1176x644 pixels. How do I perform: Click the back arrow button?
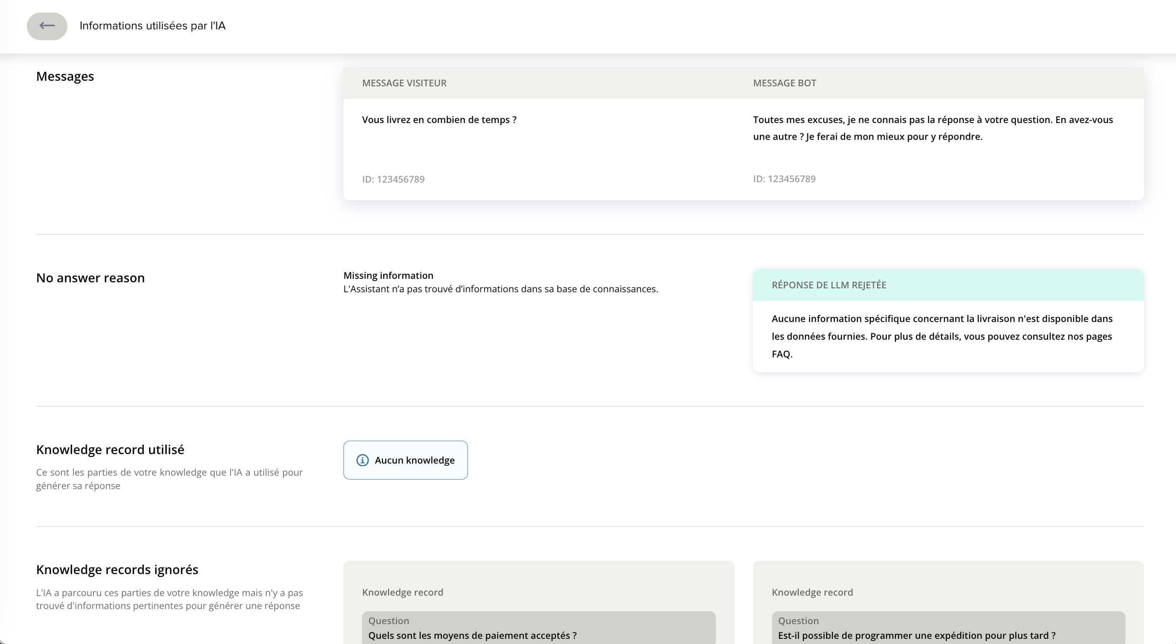click(47, 26)
